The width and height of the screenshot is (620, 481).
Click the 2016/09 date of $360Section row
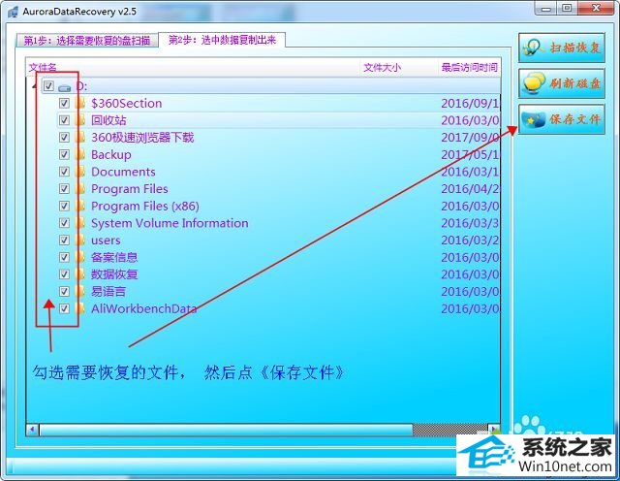click(470, 104)
